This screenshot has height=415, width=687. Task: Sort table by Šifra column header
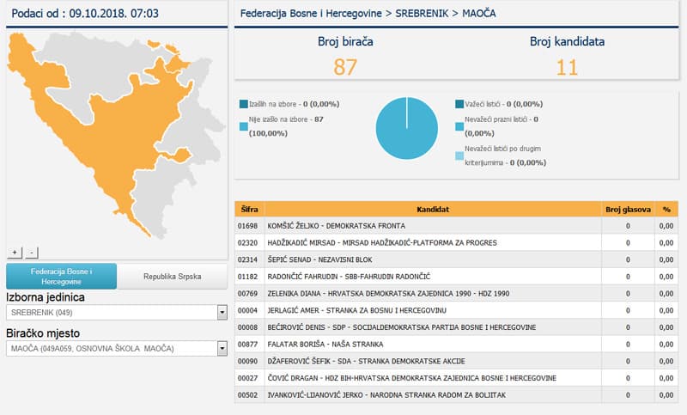click(x=249, y=209)
